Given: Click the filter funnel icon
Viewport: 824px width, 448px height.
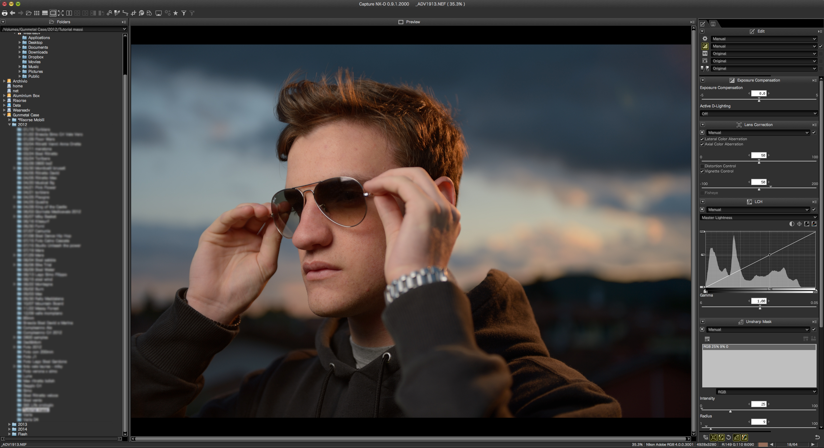Looking at the screenshot, I should 184,13.
